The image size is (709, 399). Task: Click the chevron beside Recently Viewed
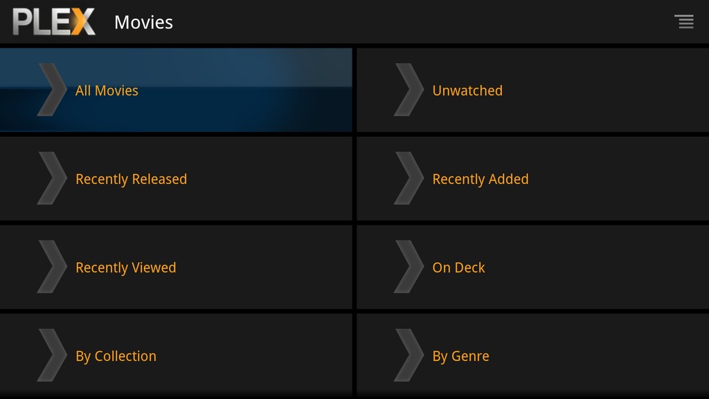point(52,267)
